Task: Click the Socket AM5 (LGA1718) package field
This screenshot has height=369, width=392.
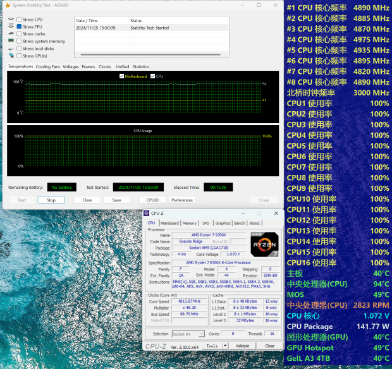Action: [209, 248]
